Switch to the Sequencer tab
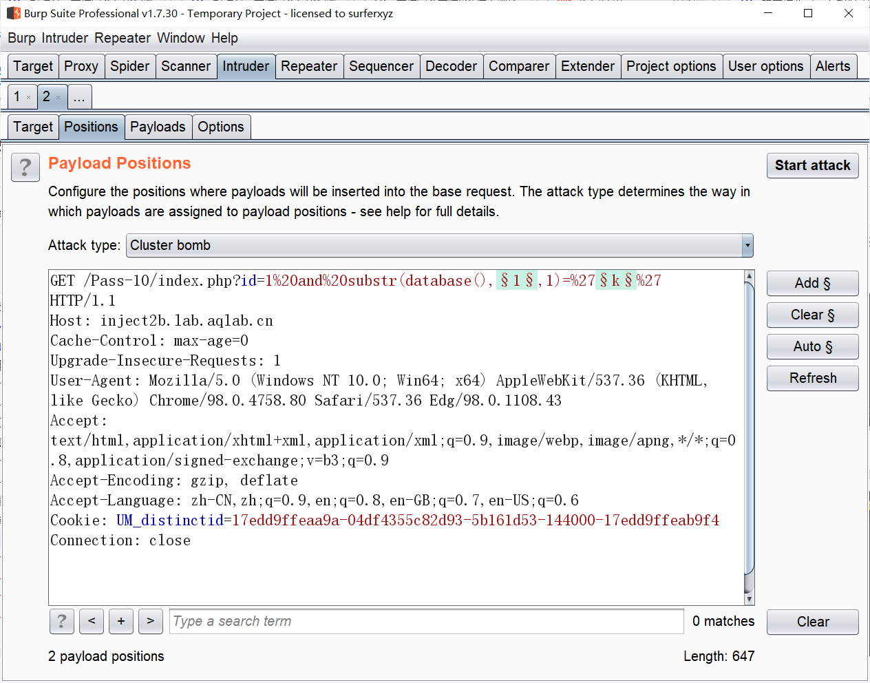 point(381,66)
